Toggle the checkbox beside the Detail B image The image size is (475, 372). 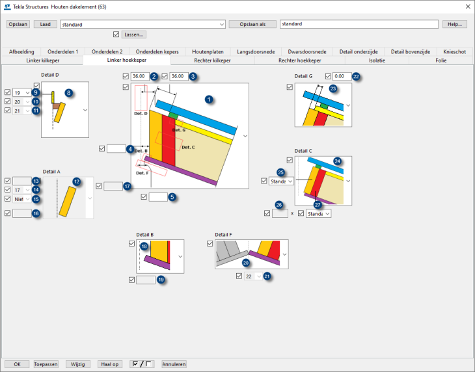coord(131,243)
